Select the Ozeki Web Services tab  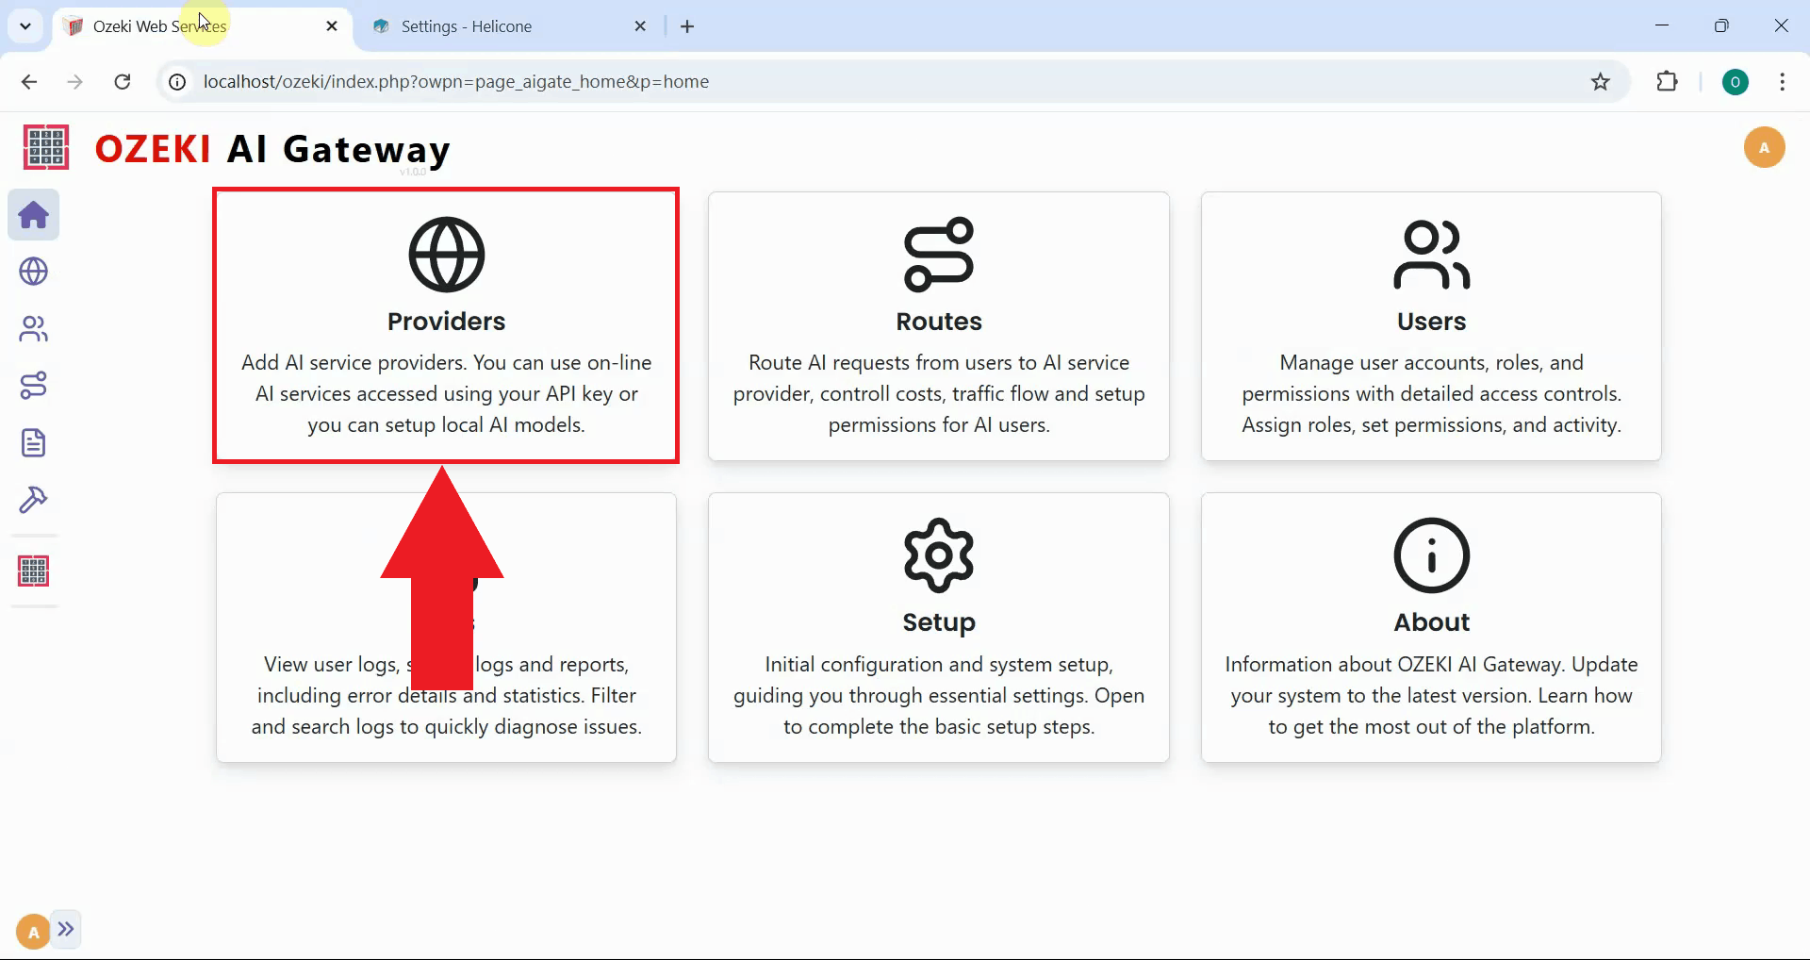click(160, 25)
